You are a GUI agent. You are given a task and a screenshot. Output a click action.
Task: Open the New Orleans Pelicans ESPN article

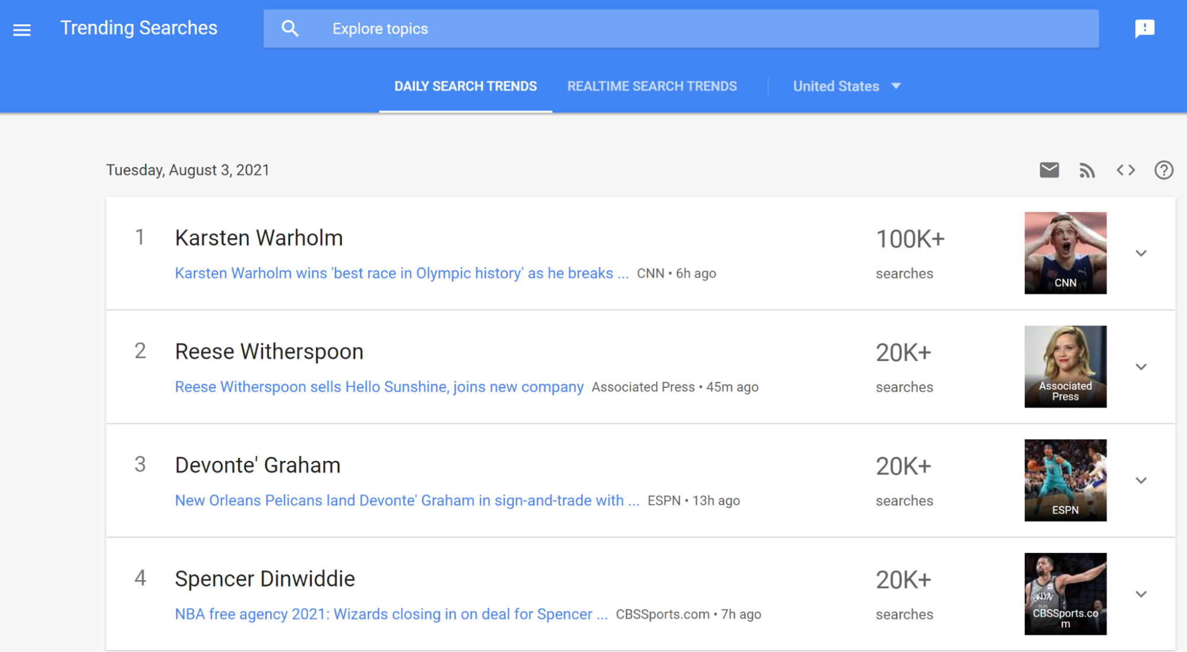(407, 500)
